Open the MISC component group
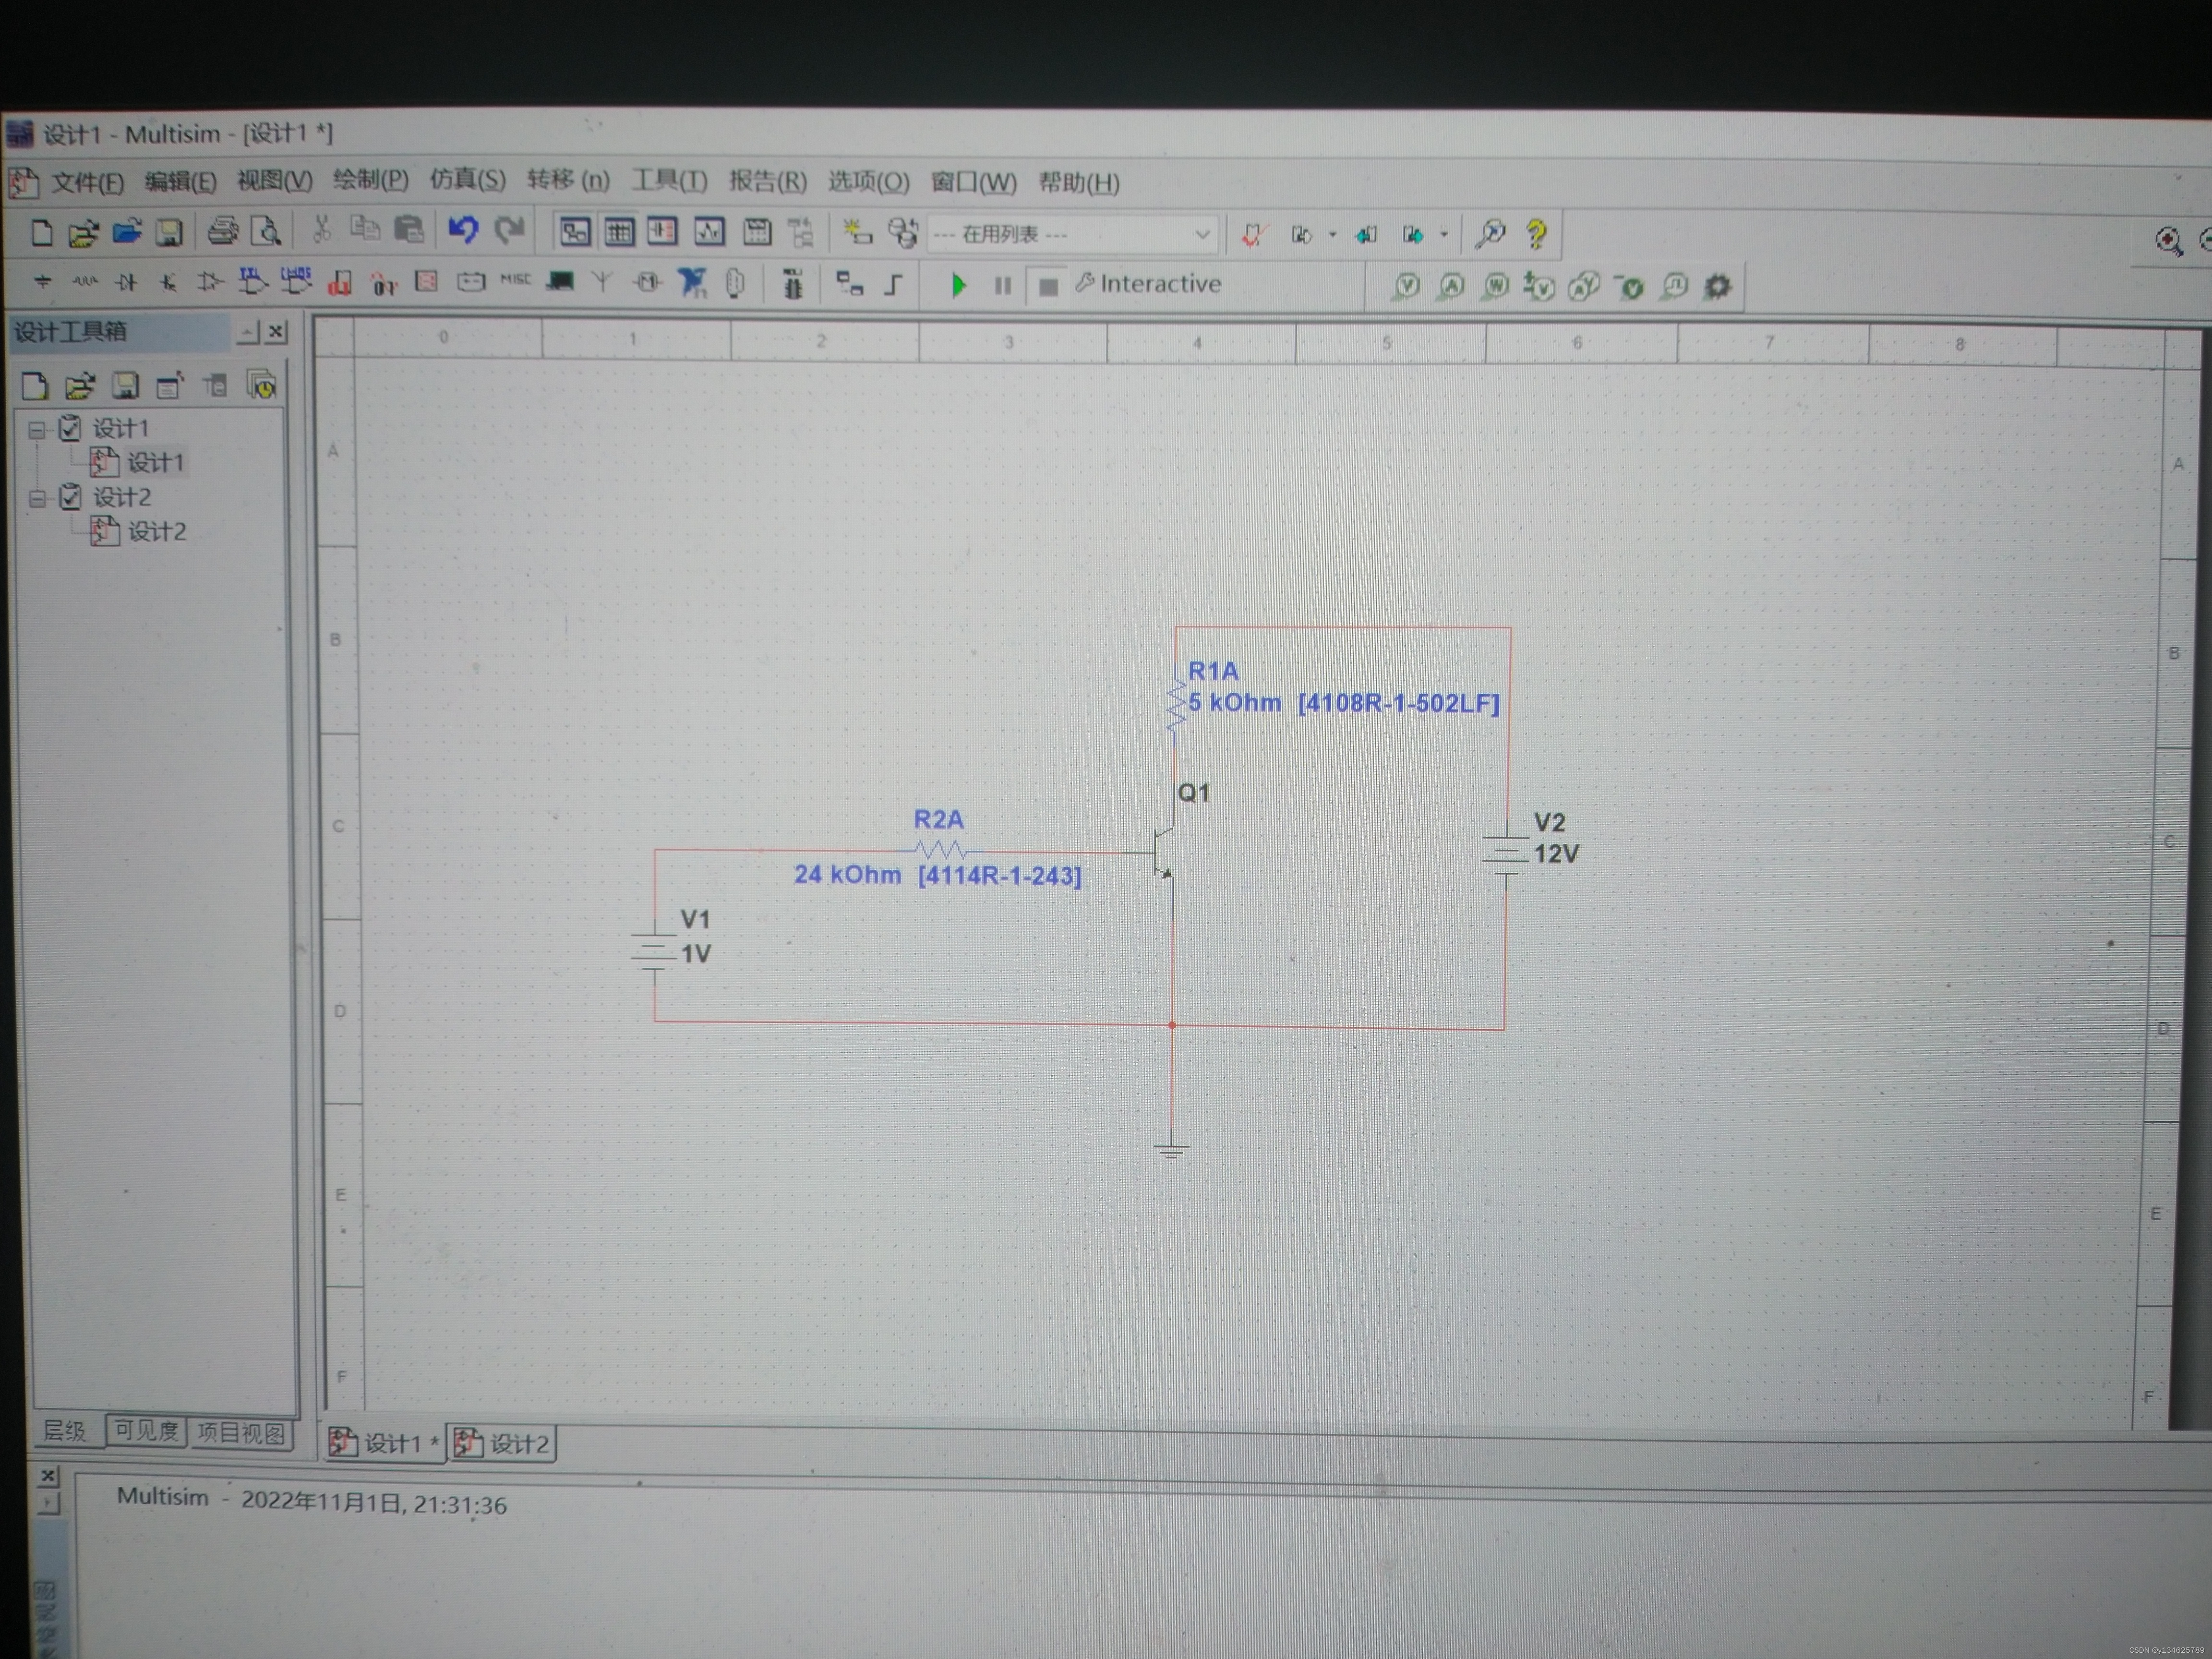 coord(515,280)
